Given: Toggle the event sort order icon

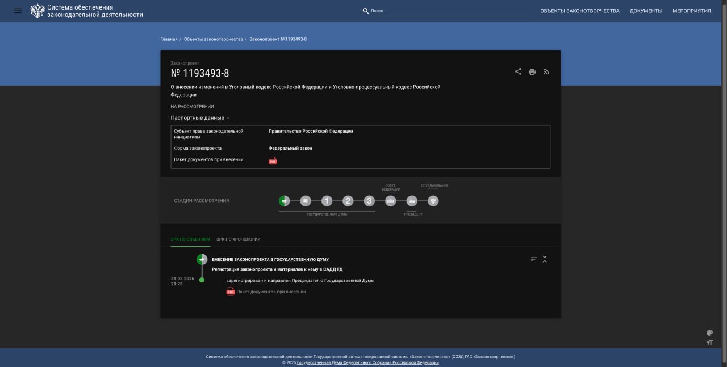Looking at the screenshot, I should [534, 259].
